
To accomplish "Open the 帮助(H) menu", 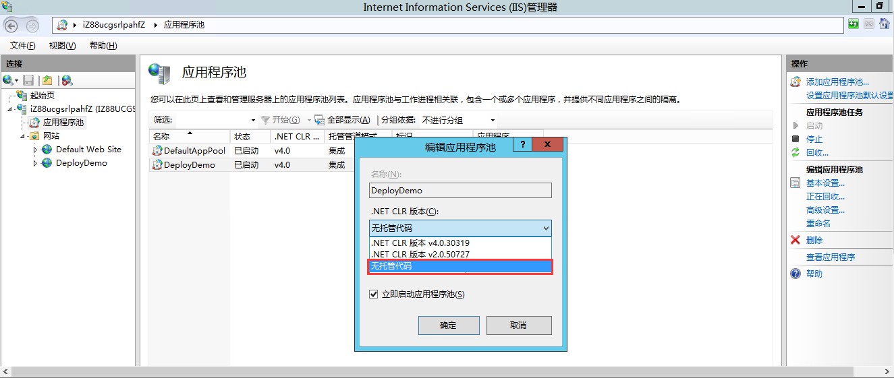I will 103,46.
